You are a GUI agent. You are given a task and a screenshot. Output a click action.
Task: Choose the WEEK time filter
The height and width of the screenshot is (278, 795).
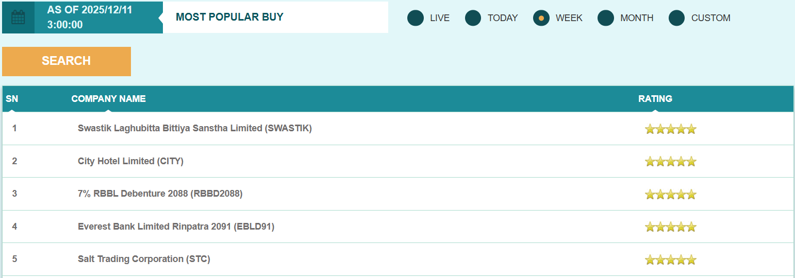[541, 18]
